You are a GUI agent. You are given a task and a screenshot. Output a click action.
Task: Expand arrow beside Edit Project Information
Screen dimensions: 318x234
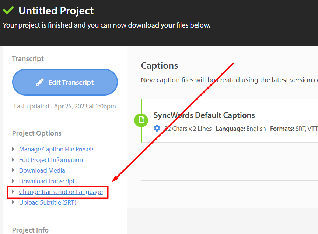[13, 159]
